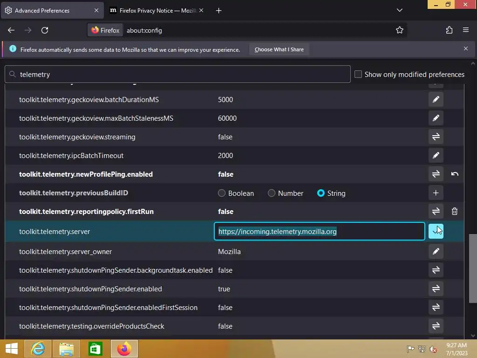Click the value 5000
This screenshot has width=477, height=358.
pos(225,100)
